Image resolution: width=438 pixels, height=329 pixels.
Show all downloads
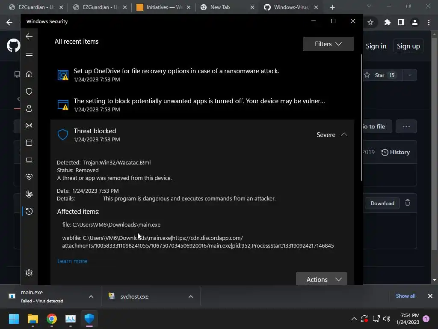[405, 296]
